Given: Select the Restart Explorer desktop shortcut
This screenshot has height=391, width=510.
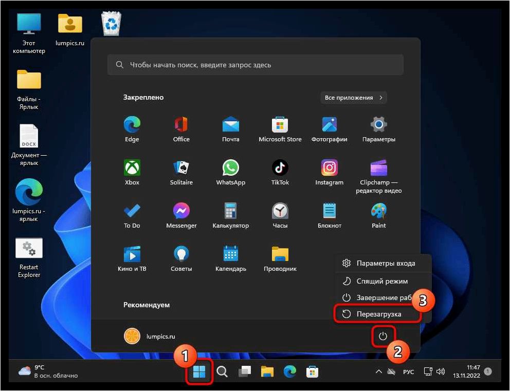Looking at the screenshot, I should [x=29, y=258].
